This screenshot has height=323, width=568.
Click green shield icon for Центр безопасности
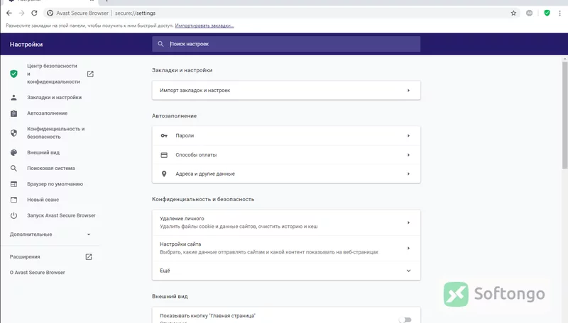[x=13, y=74]
